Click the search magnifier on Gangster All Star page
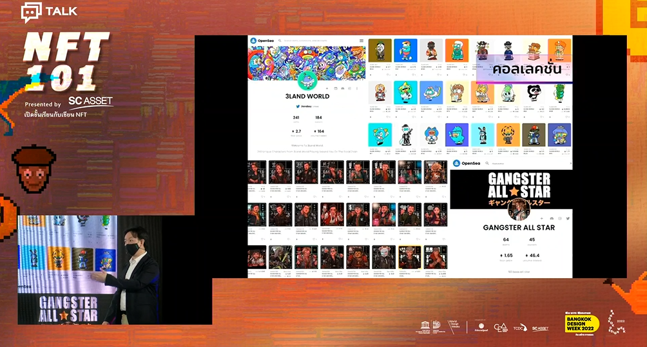647x347 pixels. pos(487,163)
